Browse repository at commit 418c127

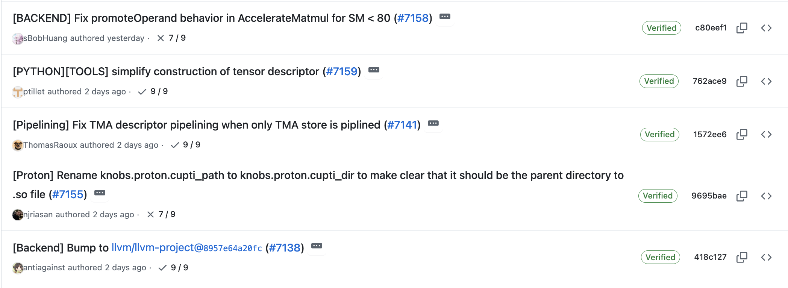pyautogui.click(x=766, y=257)
